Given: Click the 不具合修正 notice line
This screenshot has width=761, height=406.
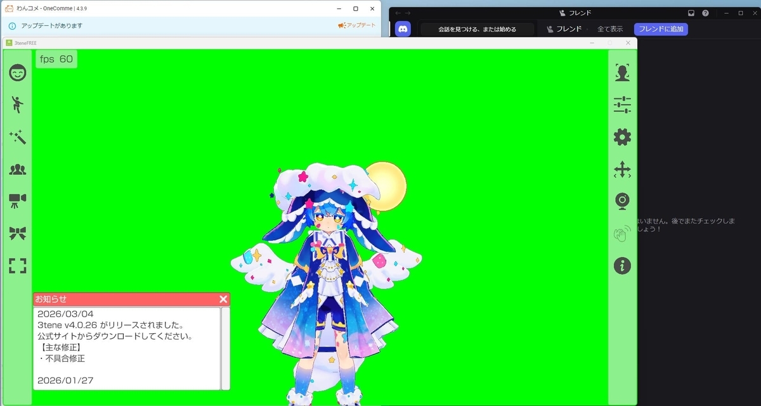Looking at the screenshot, I should (x=62, y=358).
